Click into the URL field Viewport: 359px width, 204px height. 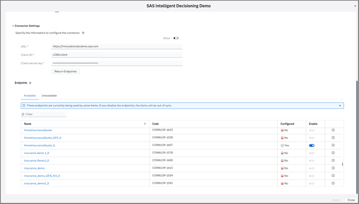pyautogui.click(x=117, y=46)
